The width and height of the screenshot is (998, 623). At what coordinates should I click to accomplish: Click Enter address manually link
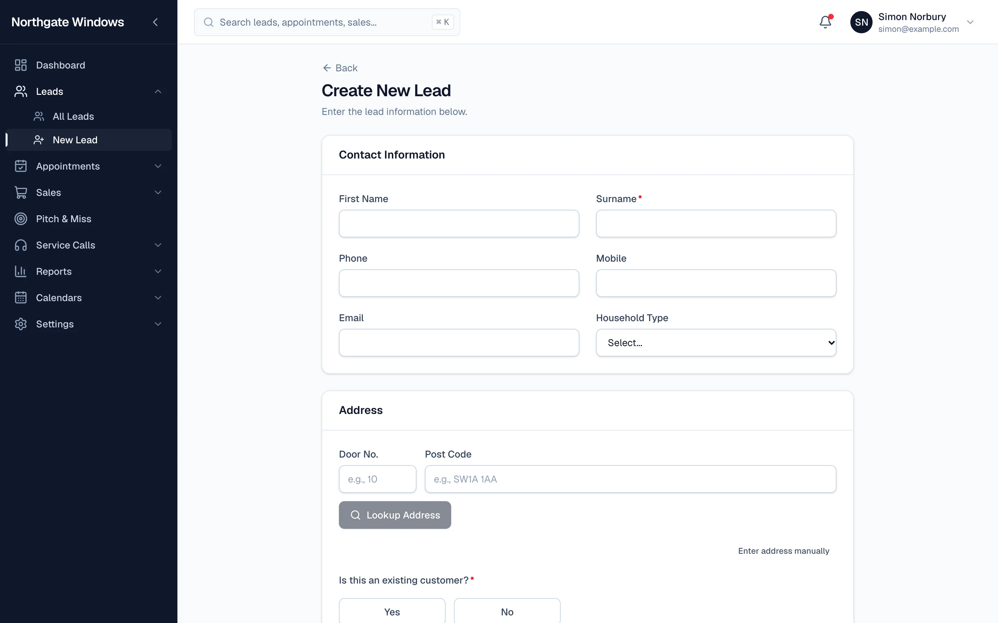coord(783,551)
